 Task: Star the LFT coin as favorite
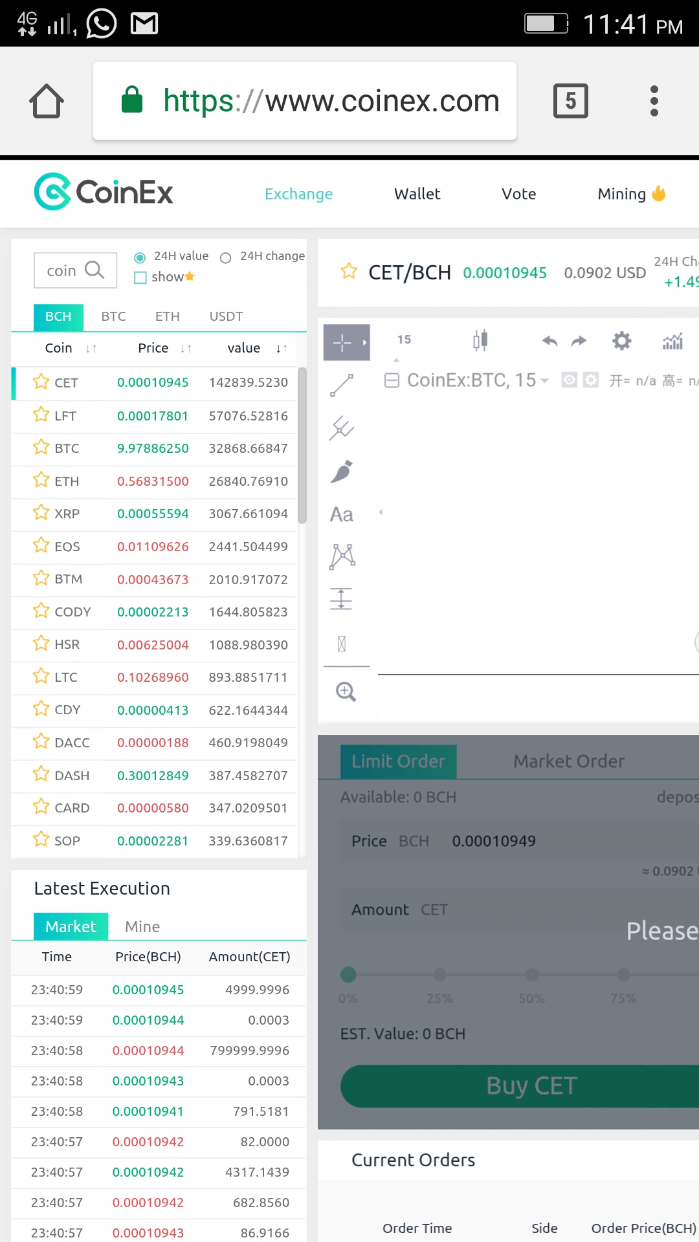point(41,414)
